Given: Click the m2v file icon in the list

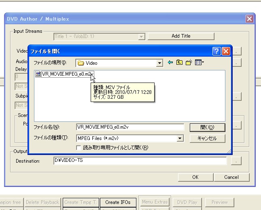Looking at the screenshot, I should coord(38,74).
